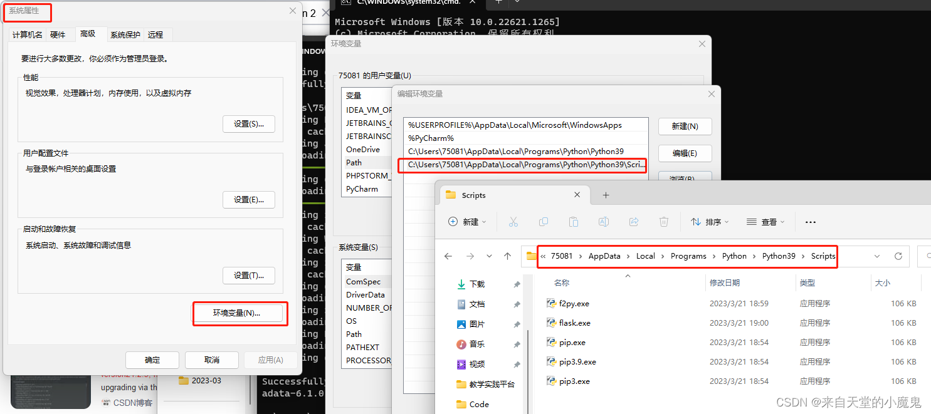This screenshot has width=931, height=414.
Task: Click the back arrow in File Explorer
Action: pyautogui.click(x=449, y=256)
